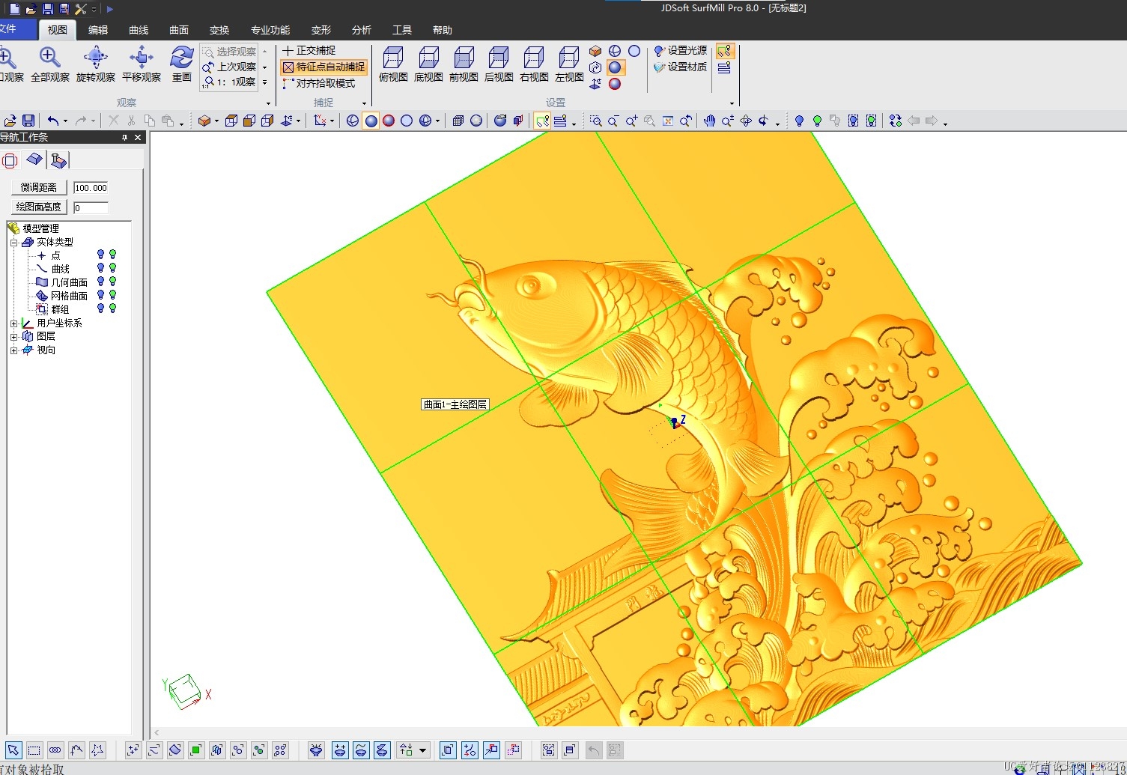Toggle 特征点自动捕捉 feature snap
Viewport: 1127px width, 775px height.
point(323,67)
